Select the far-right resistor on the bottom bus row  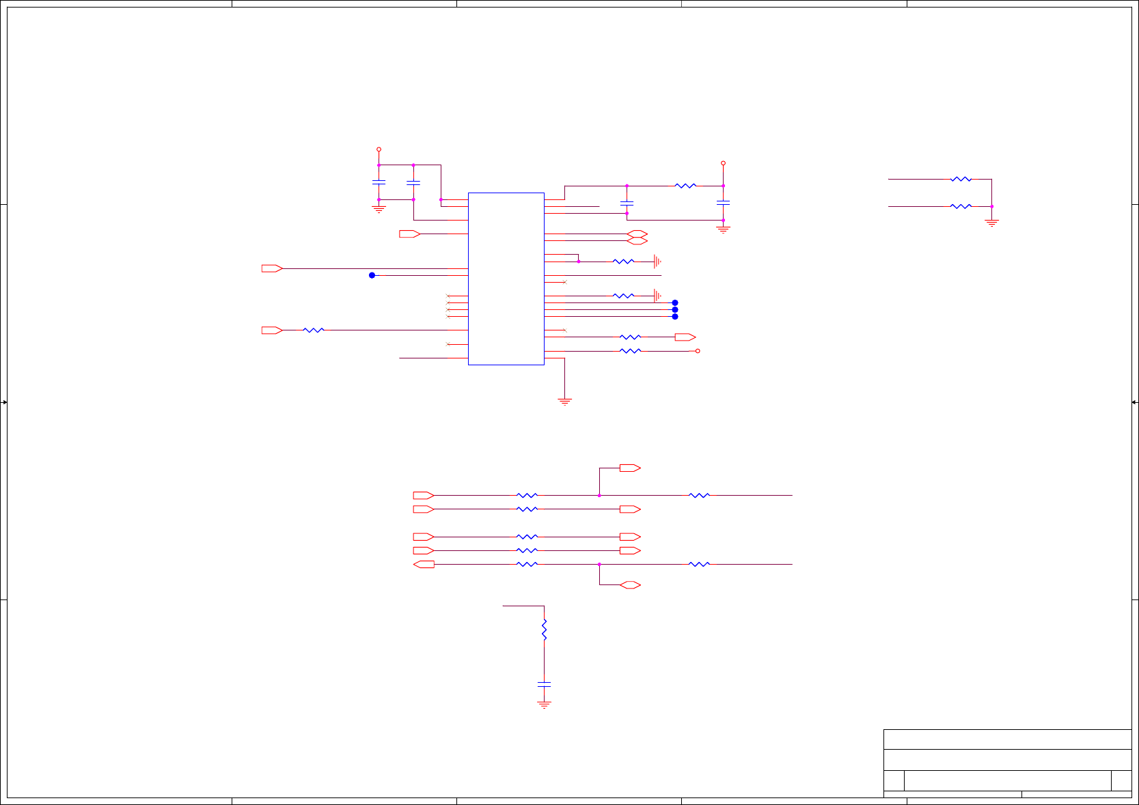click(x=699, y=564)
